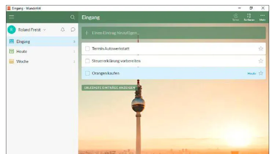Click the Eingang inbox icon in sidebar
Screen dimensions: 275x154
click(11, 41)
